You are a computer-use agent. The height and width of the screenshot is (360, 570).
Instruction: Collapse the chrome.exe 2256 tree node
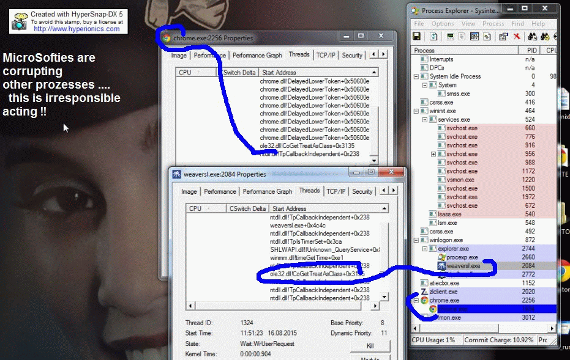click(416, 301)
